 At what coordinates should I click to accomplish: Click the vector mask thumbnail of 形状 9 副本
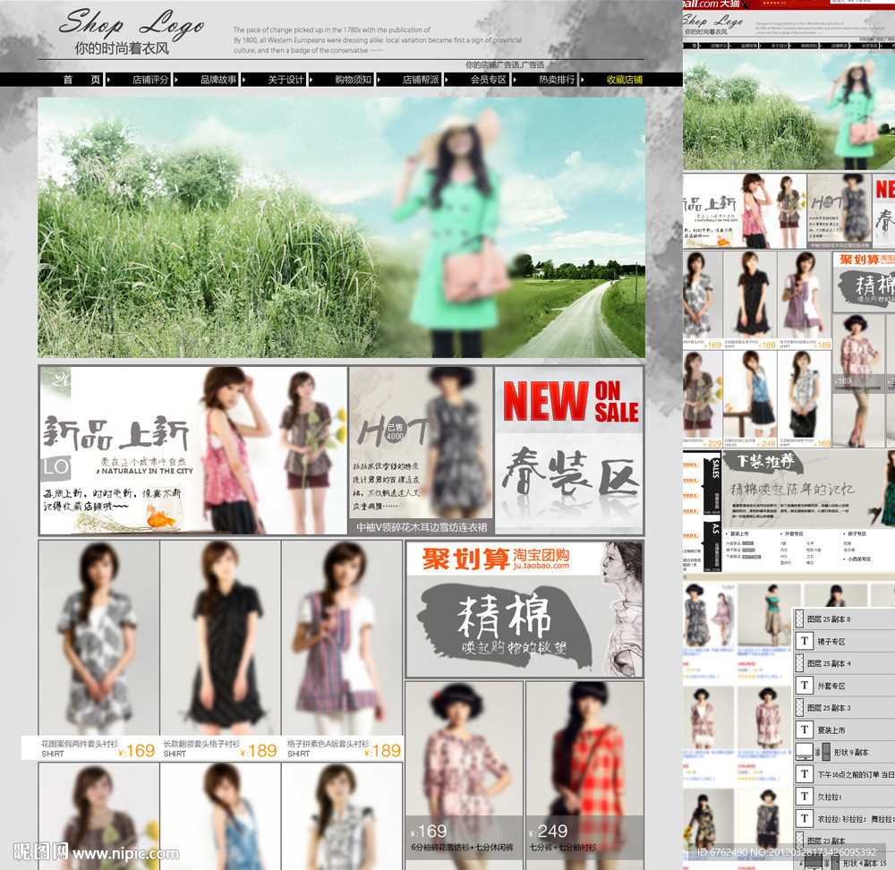[826, 752]
